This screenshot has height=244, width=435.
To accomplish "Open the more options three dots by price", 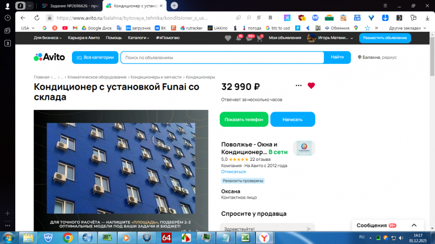I will [298, 85].
